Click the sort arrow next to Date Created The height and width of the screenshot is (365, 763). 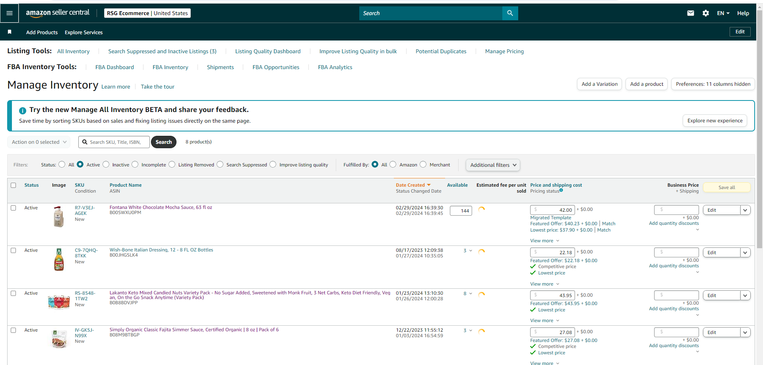click(x=429, y=185)
